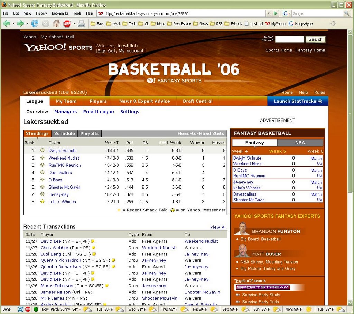Switch to NBA tab in Fantasy Basketball box
Image resolution: width=354 pixels, height=314 pixels.
(x=300, y=143)
